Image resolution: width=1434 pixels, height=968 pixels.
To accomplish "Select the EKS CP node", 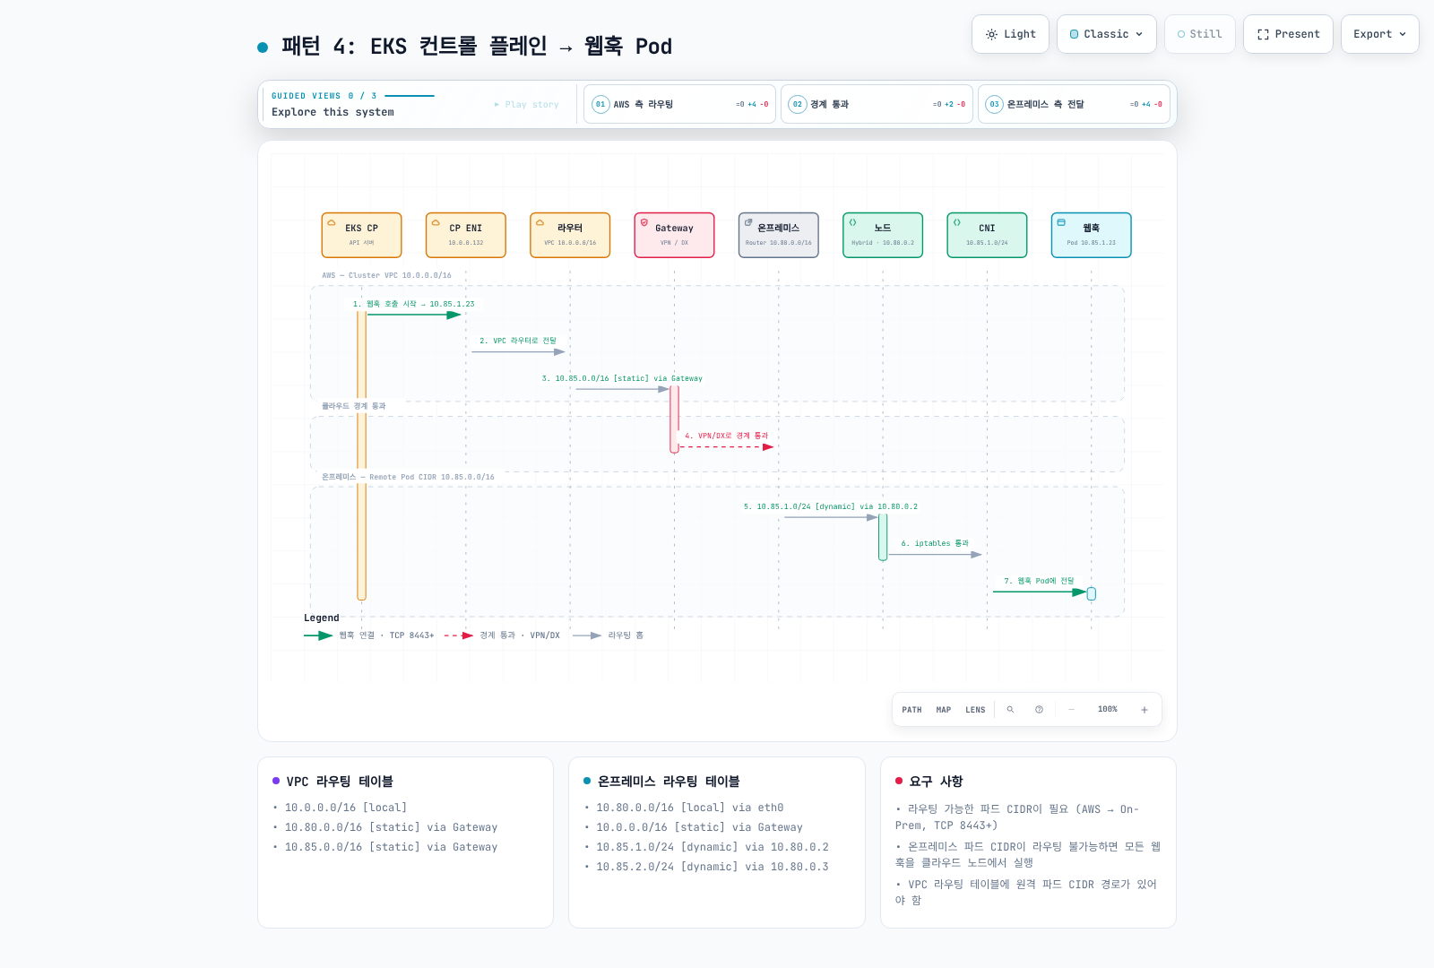I will point(362,235).
